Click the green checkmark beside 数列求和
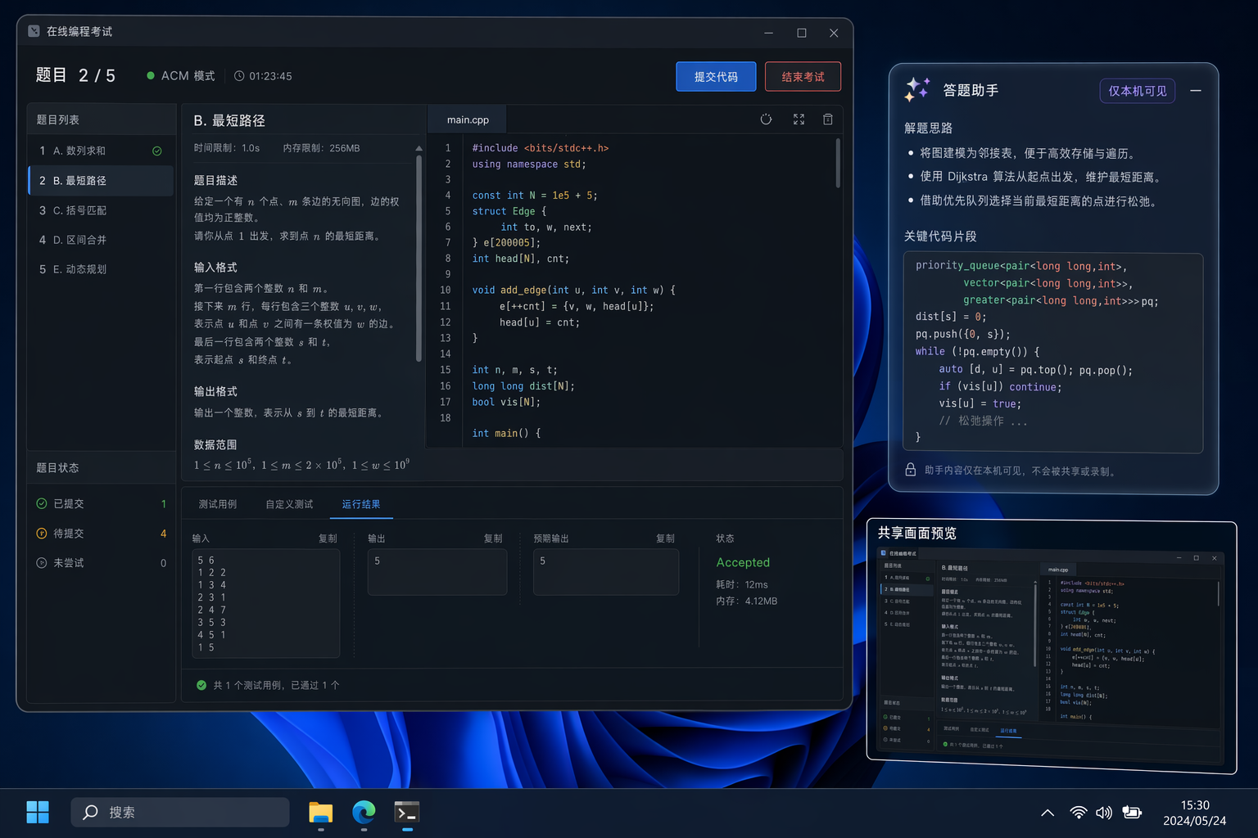 point(157,151)
